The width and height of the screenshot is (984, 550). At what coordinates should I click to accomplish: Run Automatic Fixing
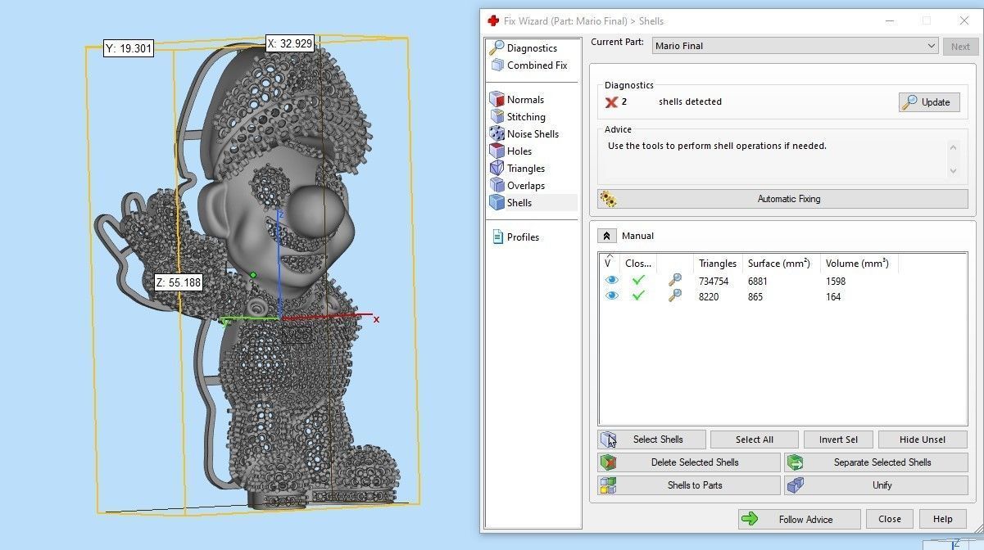[782, 199]
